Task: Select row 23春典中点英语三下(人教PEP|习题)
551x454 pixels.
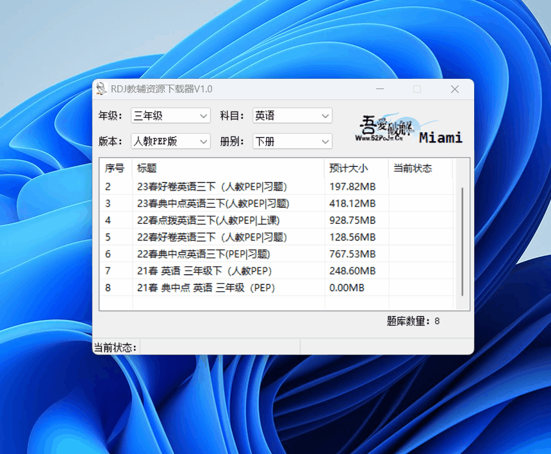Action: [x=277, y=203]
